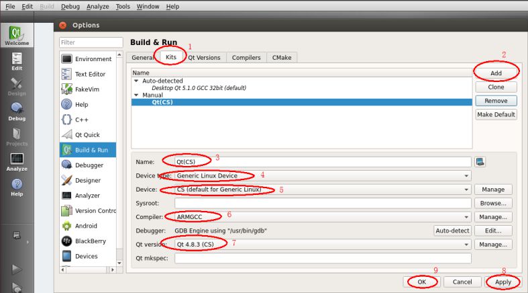The width and height of the screenshot is (528, 293).
Task: Switch to Debug mode icon
Action: click(17, 112)
